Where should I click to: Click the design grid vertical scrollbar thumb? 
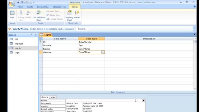[x=195, y=42]
